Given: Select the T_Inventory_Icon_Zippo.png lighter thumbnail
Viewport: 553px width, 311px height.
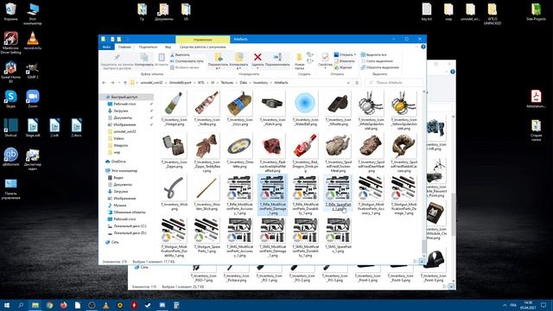Looking at the screenshot, I should coord(174,146).
